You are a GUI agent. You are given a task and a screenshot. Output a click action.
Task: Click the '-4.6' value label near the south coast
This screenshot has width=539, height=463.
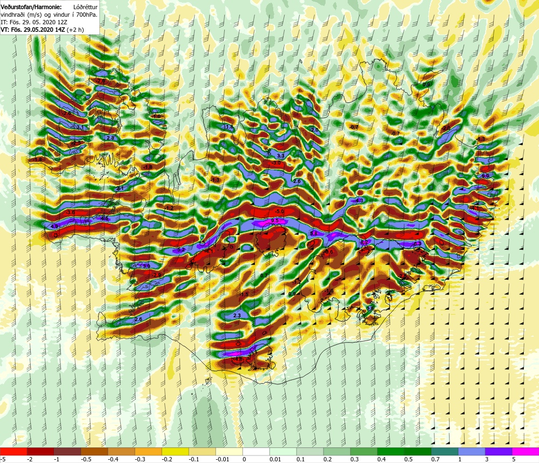[238, 359]
